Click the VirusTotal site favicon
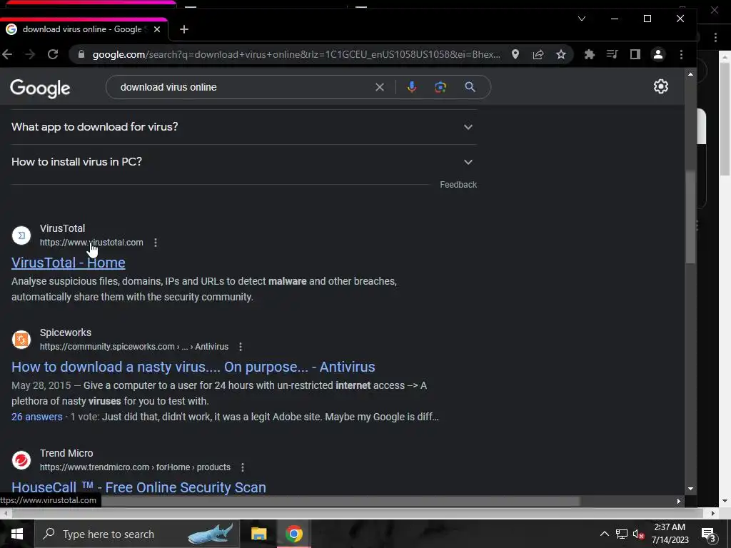The image size is (731, 548). click(x=21, y=235)
